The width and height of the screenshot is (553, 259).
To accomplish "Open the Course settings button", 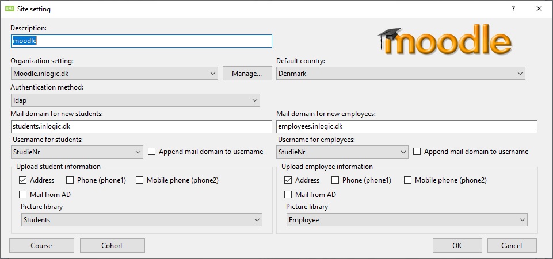I will (x=41, y=246).
